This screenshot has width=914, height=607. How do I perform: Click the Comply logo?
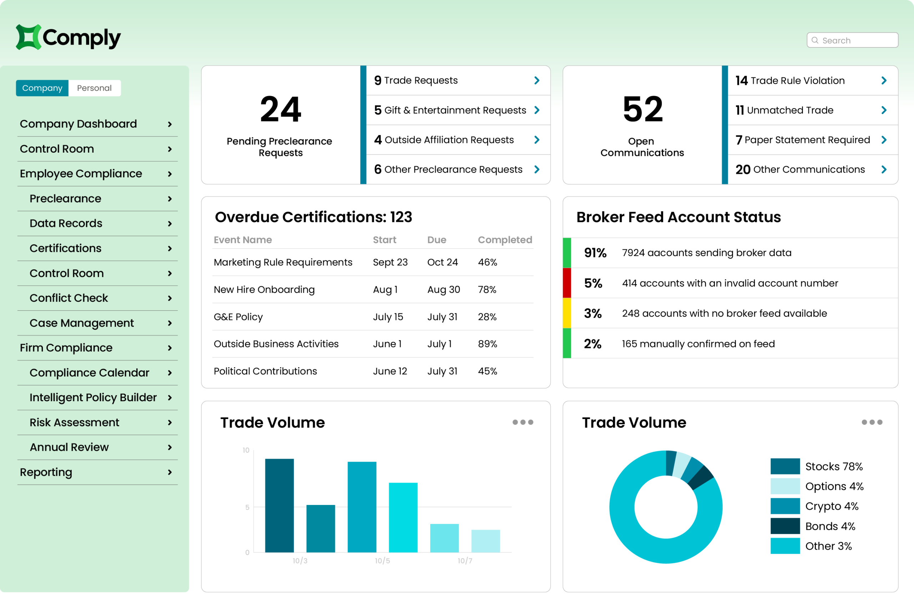coord(68,37)
